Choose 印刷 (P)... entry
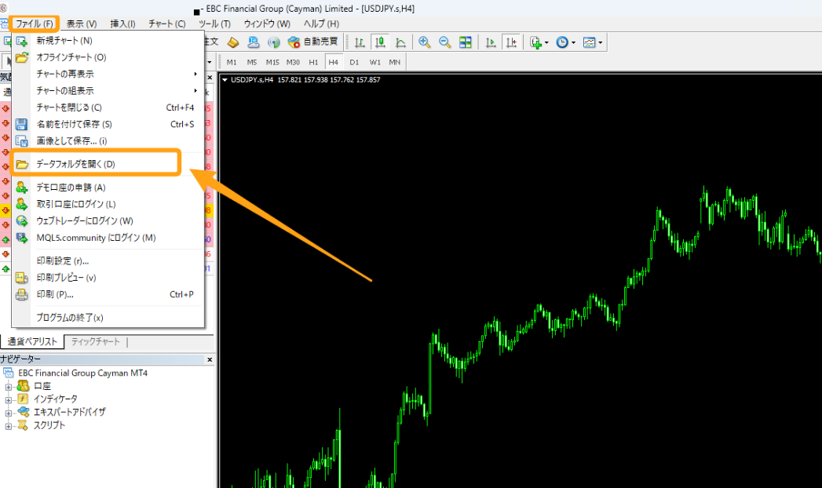This screenshot has width=822, height=488. coord(108,294)
